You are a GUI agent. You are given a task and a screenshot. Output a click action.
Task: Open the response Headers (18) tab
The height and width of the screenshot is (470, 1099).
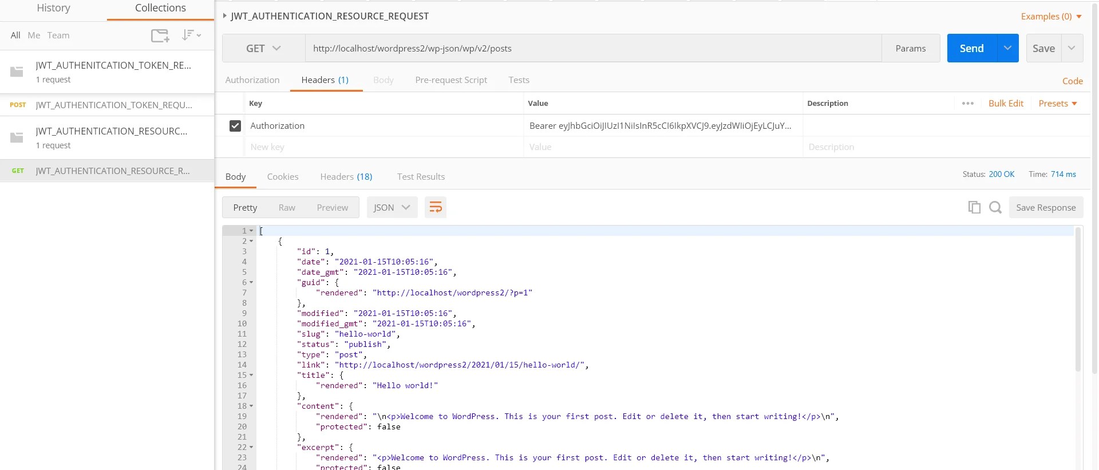(346, 177)
